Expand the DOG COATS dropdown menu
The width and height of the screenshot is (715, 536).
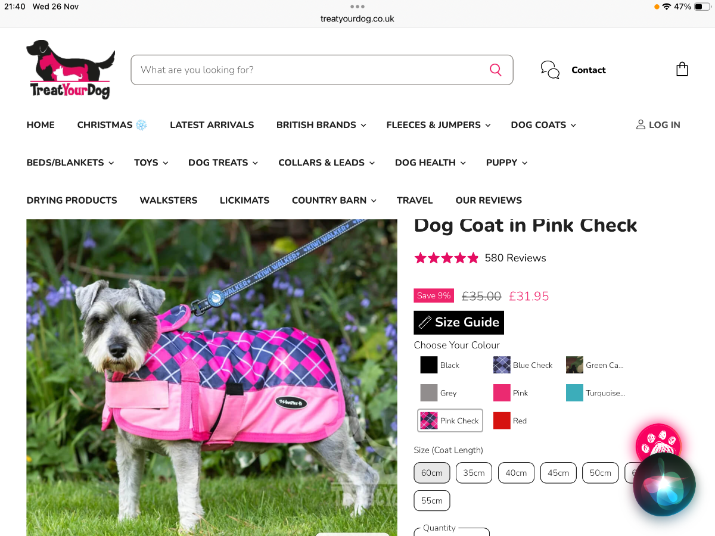pyautogui.click(x=543, y=124)
